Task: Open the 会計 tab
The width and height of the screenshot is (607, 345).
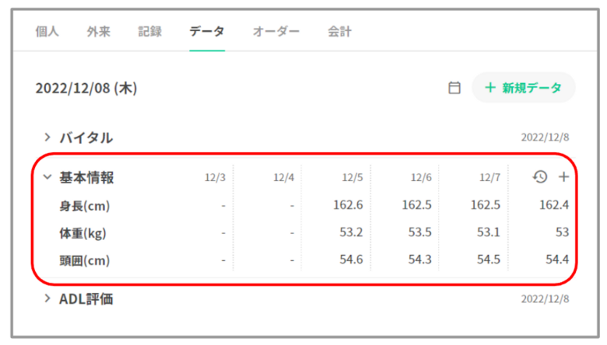Action: (339, 32)
